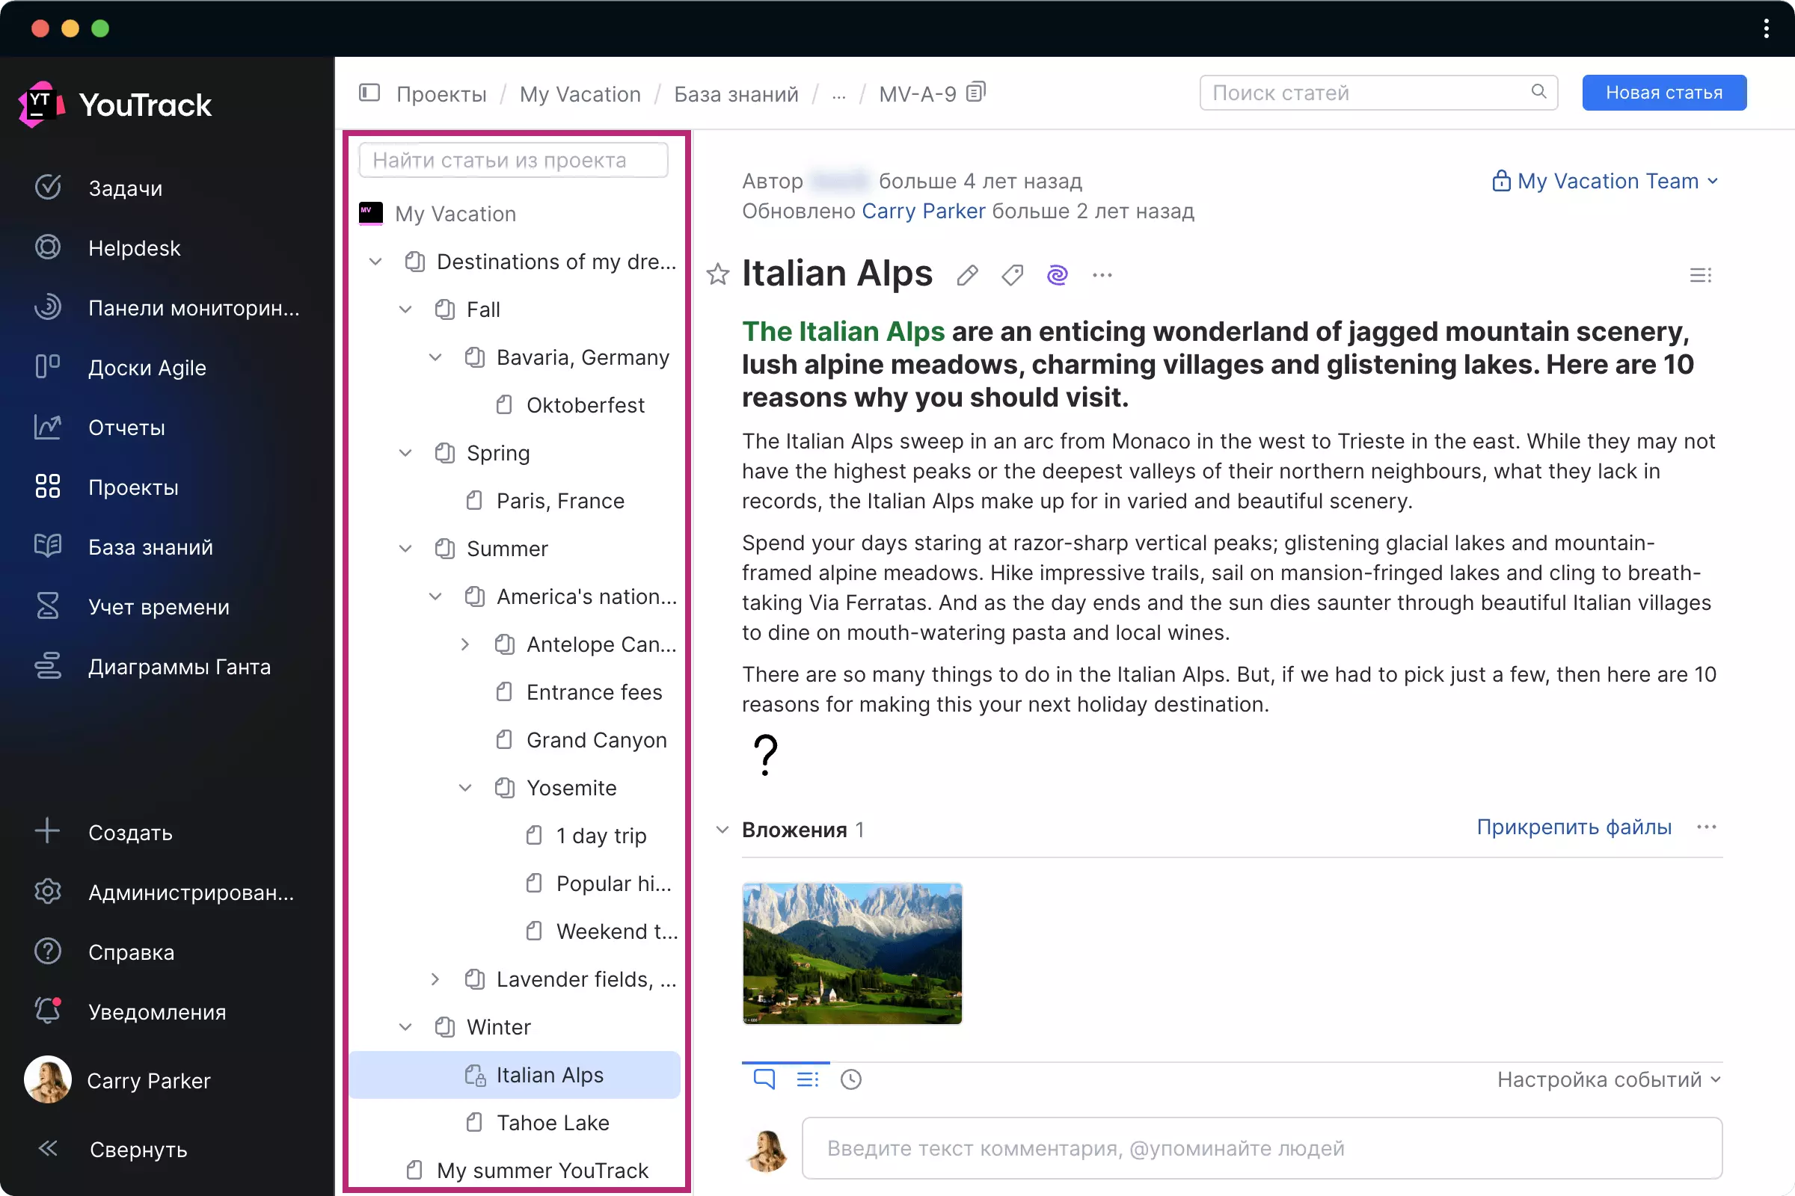Expand the Antelope Canyon tree node
This screenshot has width=1795, height=1196.
pos(464,644)
